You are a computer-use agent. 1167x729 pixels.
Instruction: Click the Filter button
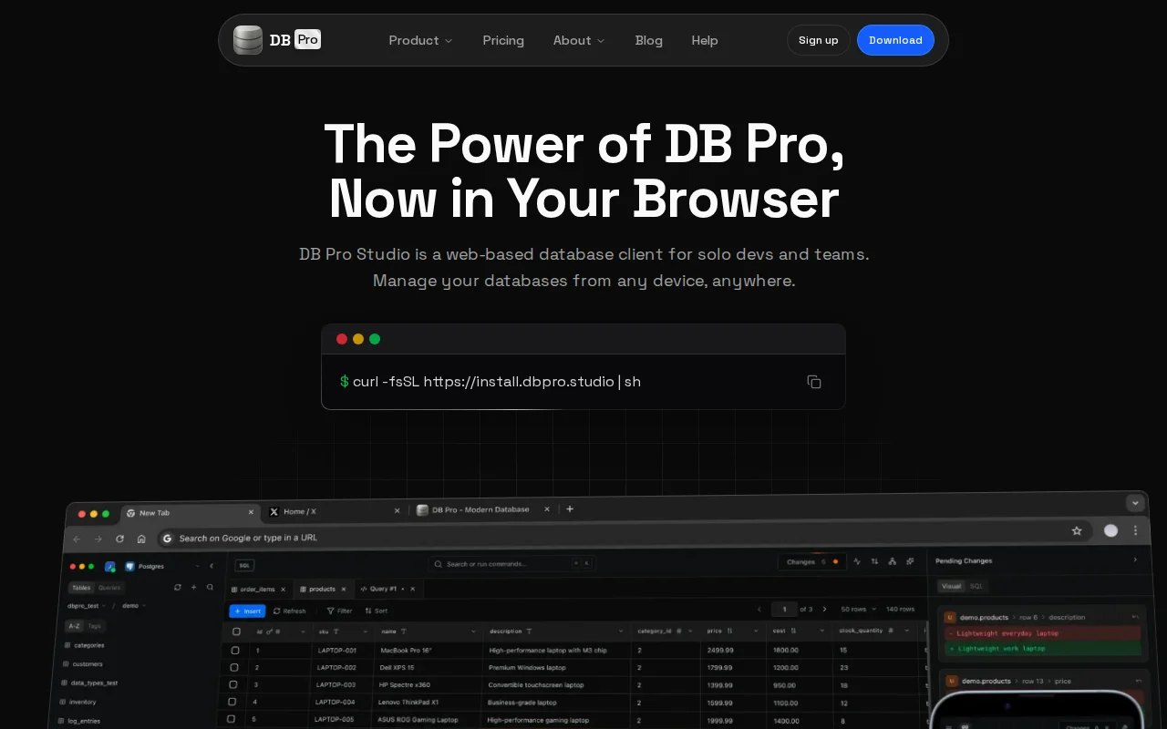(x=339, y=611)
